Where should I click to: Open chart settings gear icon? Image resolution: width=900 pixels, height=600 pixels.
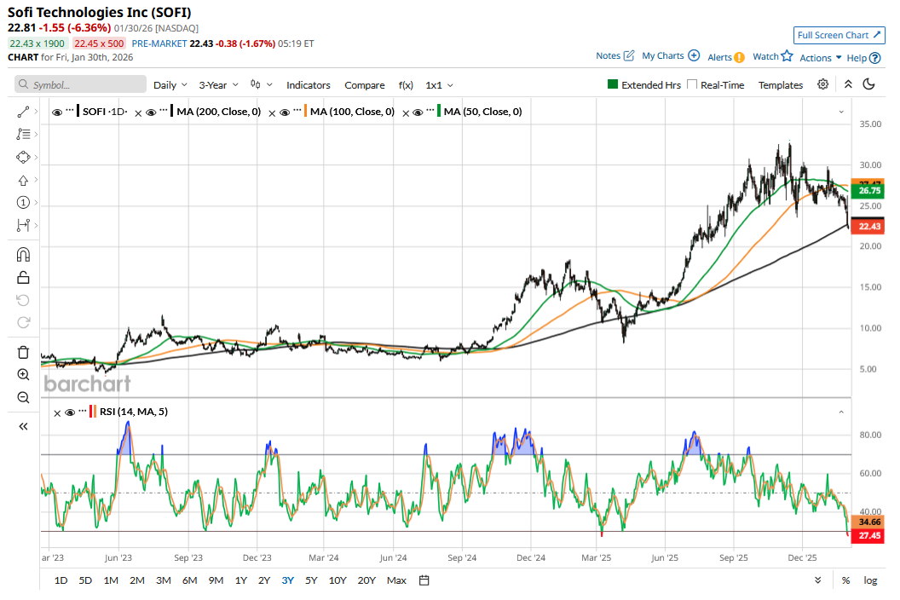(x=822, y=84)
